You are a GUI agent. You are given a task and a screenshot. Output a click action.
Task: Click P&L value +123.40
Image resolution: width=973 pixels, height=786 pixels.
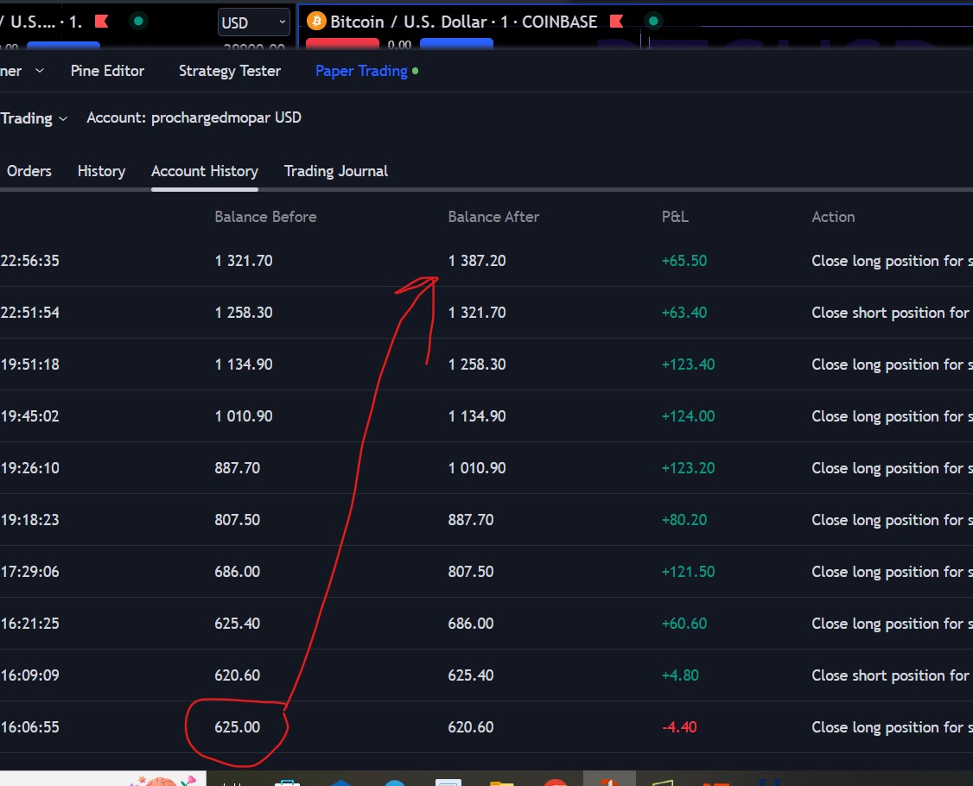688,364
